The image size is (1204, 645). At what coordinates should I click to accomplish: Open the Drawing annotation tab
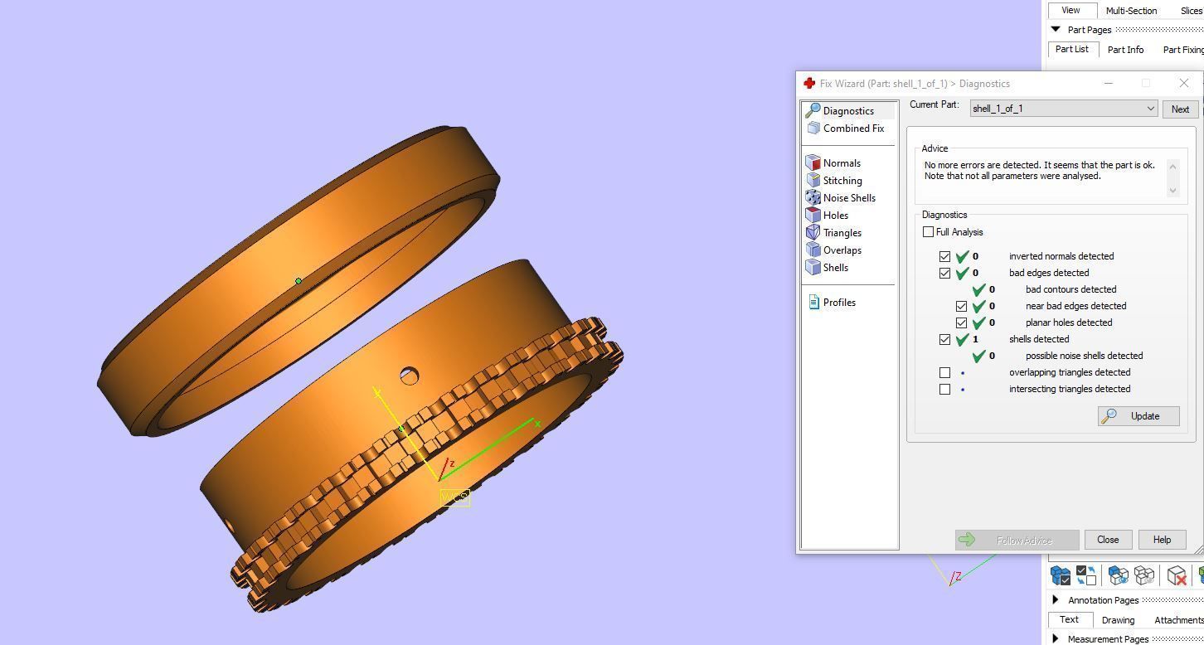click(1118, 620)
